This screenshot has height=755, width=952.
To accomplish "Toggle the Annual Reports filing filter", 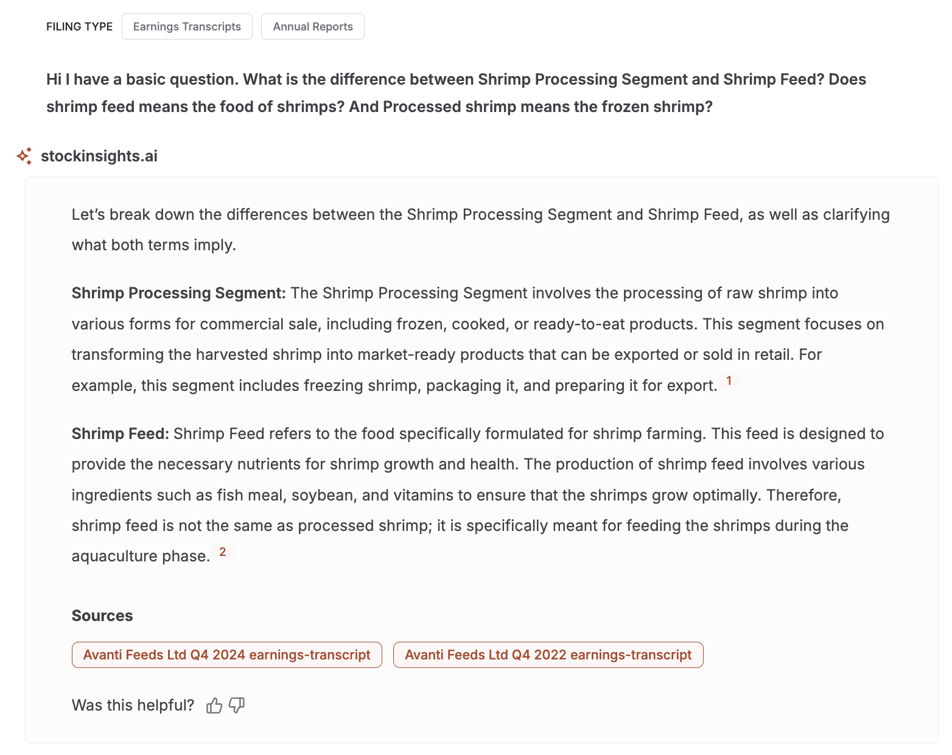I will click(313, 27).
